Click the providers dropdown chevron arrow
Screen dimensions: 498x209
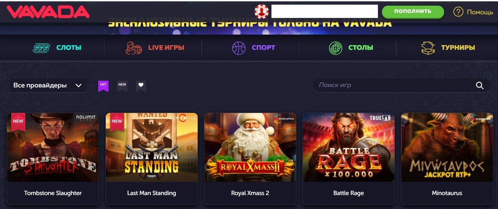click(x=79, y=85)
